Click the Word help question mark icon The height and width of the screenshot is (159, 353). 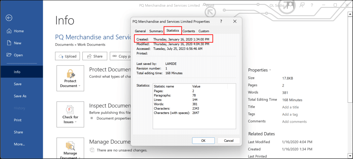coord(312,5)
